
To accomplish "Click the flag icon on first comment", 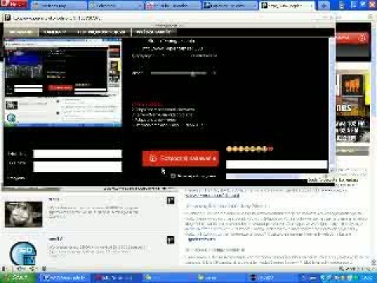I will coord(170,200).
